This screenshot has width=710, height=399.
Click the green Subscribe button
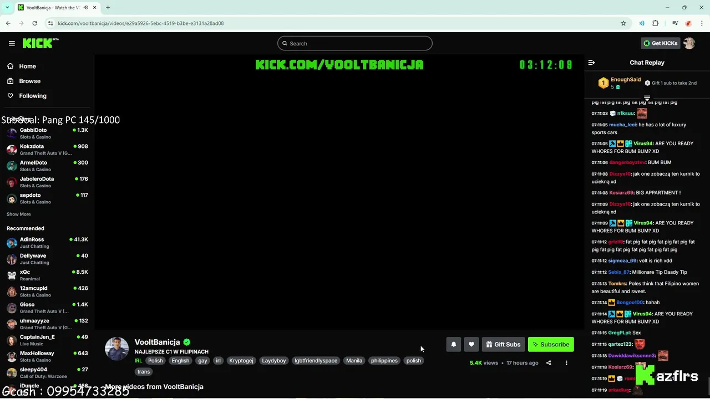(x=551, y=344)
